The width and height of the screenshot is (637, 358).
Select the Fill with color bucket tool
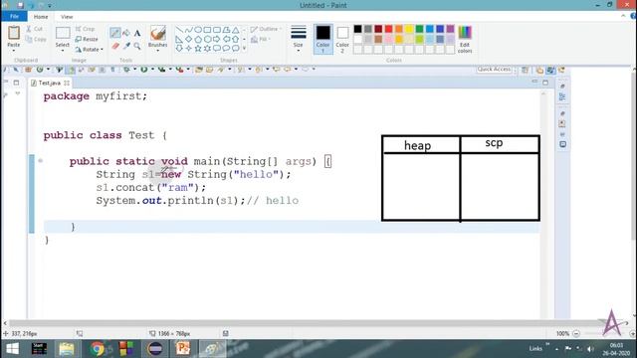click(x=126, y=33)
